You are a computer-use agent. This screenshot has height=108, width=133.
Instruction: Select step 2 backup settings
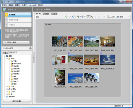[x=18, y=20]
